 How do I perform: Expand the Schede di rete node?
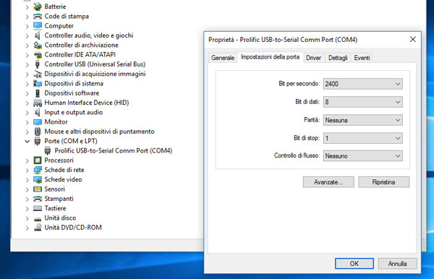pyautogui.click(x=27, y=171)
